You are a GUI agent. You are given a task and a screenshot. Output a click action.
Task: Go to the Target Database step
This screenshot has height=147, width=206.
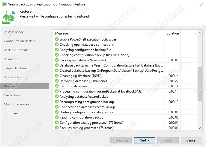pyautogui.click(x=15, y=68)
